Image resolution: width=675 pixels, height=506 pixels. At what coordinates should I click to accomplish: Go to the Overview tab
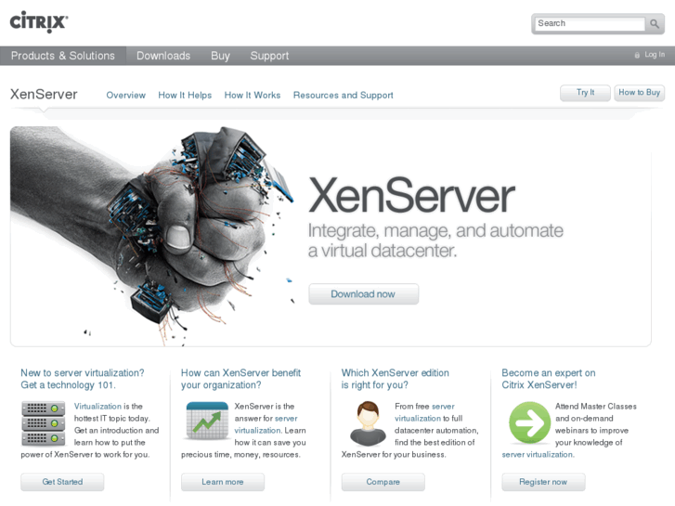coord(125,96)
